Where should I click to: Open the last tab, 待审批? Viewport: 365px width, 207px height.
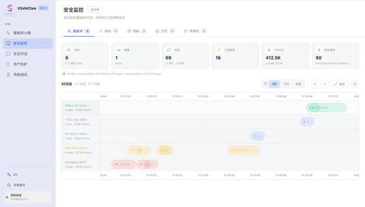pyautogui.click(x=195, y=31)
